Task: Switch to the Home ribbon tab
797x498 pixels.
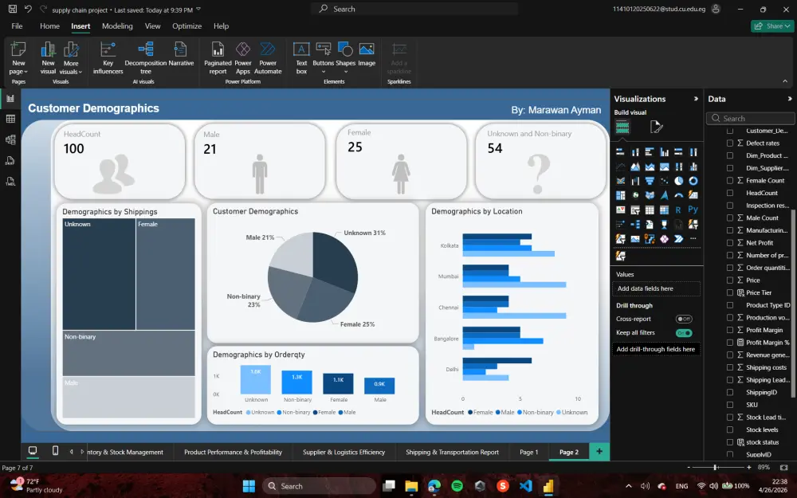Action: click(x=49, y=26)
